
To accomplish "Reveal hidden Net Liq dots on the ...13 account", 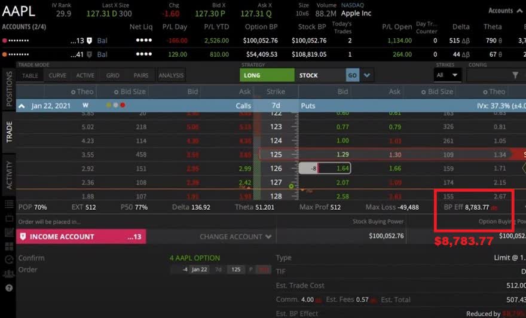I will tap(144, 40).
